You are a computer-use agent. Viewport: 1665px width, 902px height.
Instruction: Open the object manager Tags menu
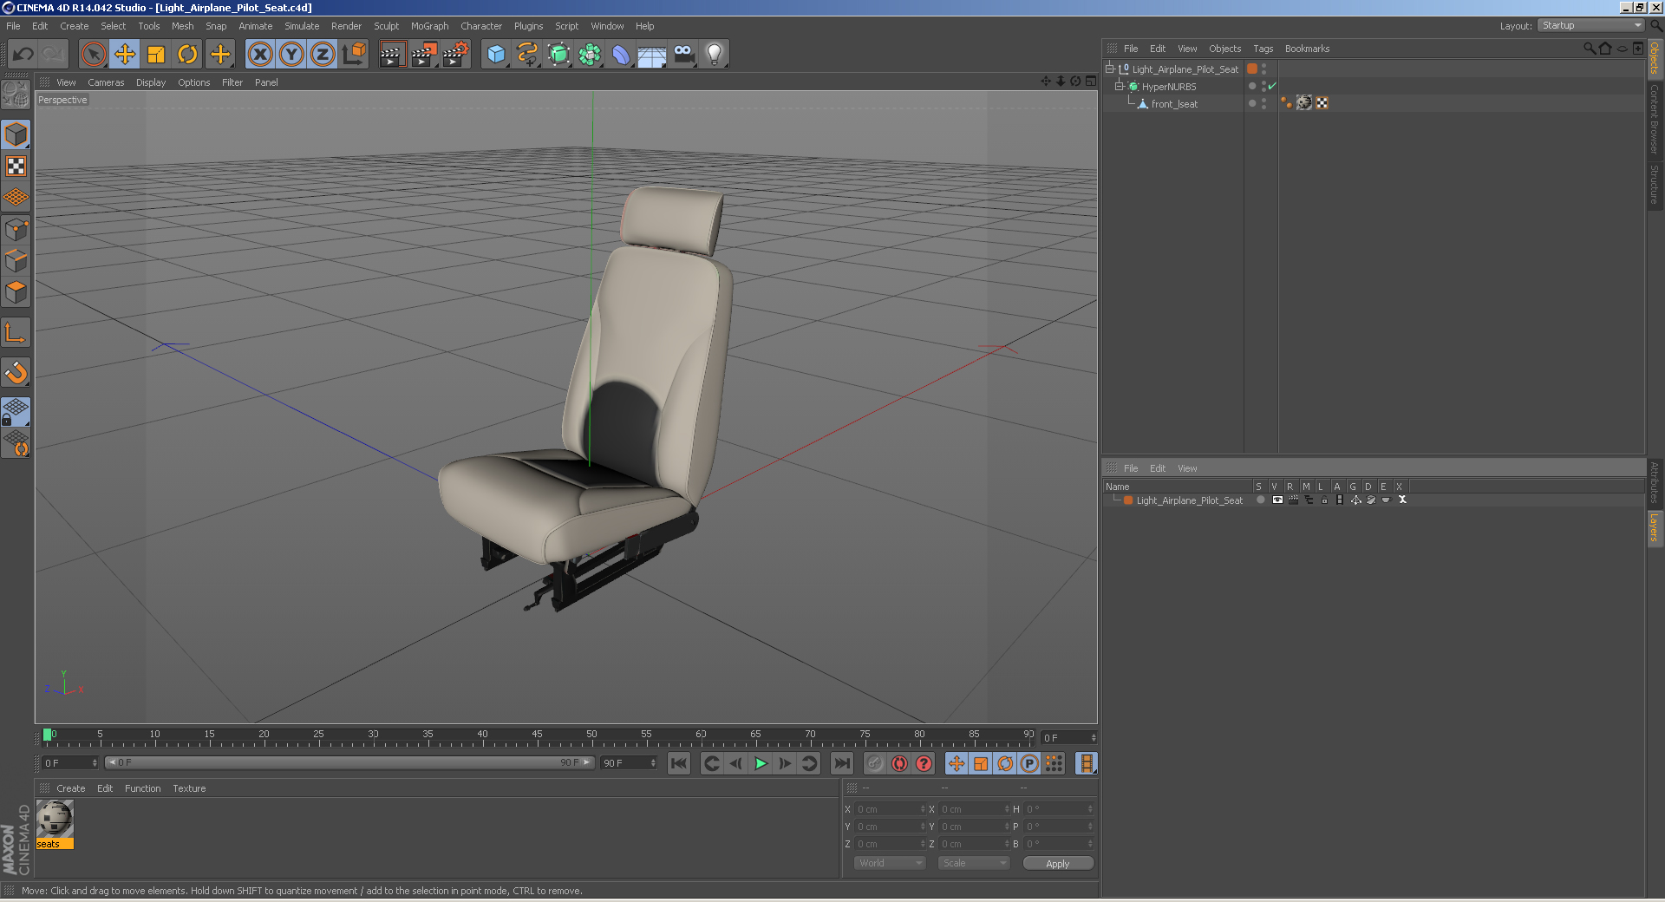[x=1263, y=49]
